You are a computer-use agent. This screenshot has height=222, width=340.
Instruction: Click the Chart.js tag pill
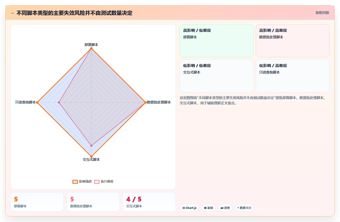[x=189, y=208]
